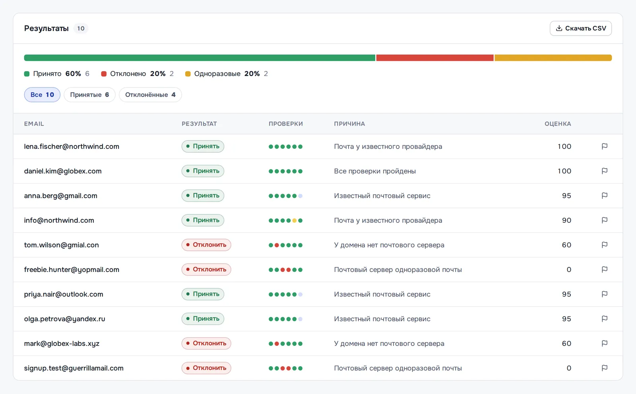Select email olga.petrova@yandex.ru
This screenshot has height=394, width=636.
click(64, 319)
